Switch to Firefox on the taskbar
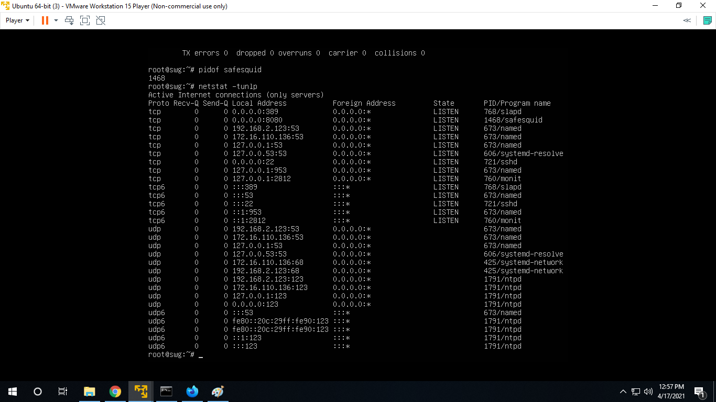 click(192, 391)
